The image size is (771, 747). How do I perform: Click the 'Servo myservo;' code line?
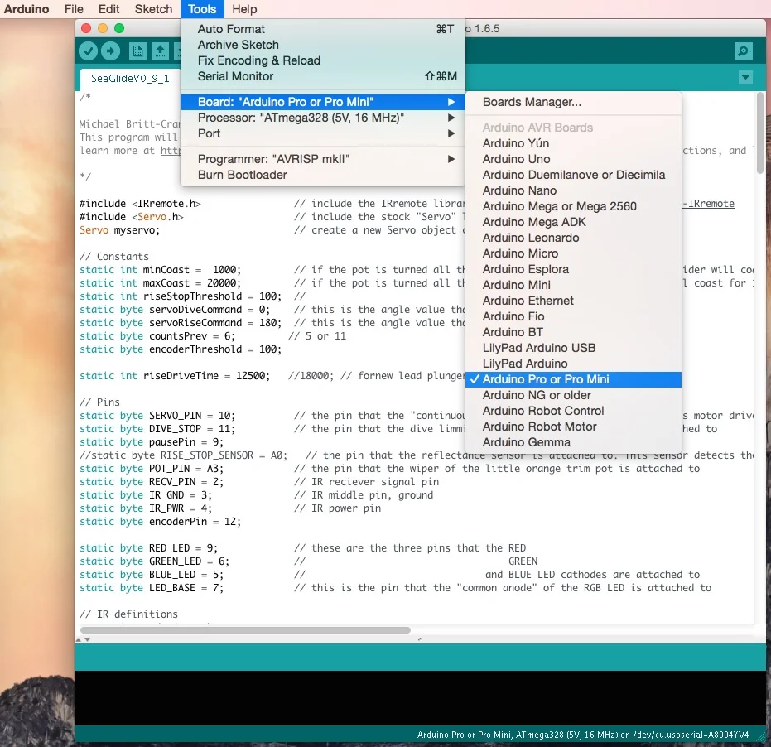[x=119, y=230]
